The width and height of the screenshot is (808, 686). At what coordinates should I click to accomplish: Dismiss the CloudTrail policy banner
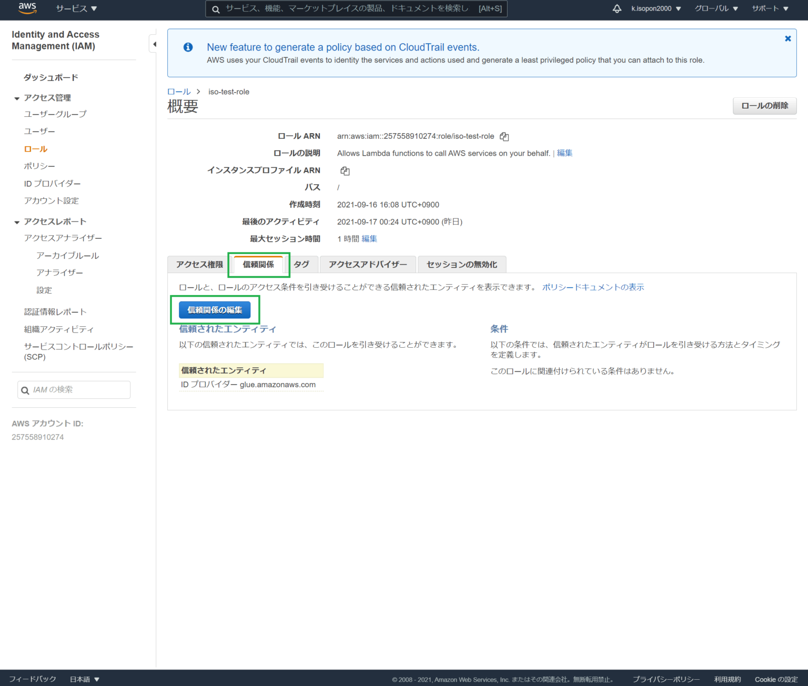click(788, 38)
